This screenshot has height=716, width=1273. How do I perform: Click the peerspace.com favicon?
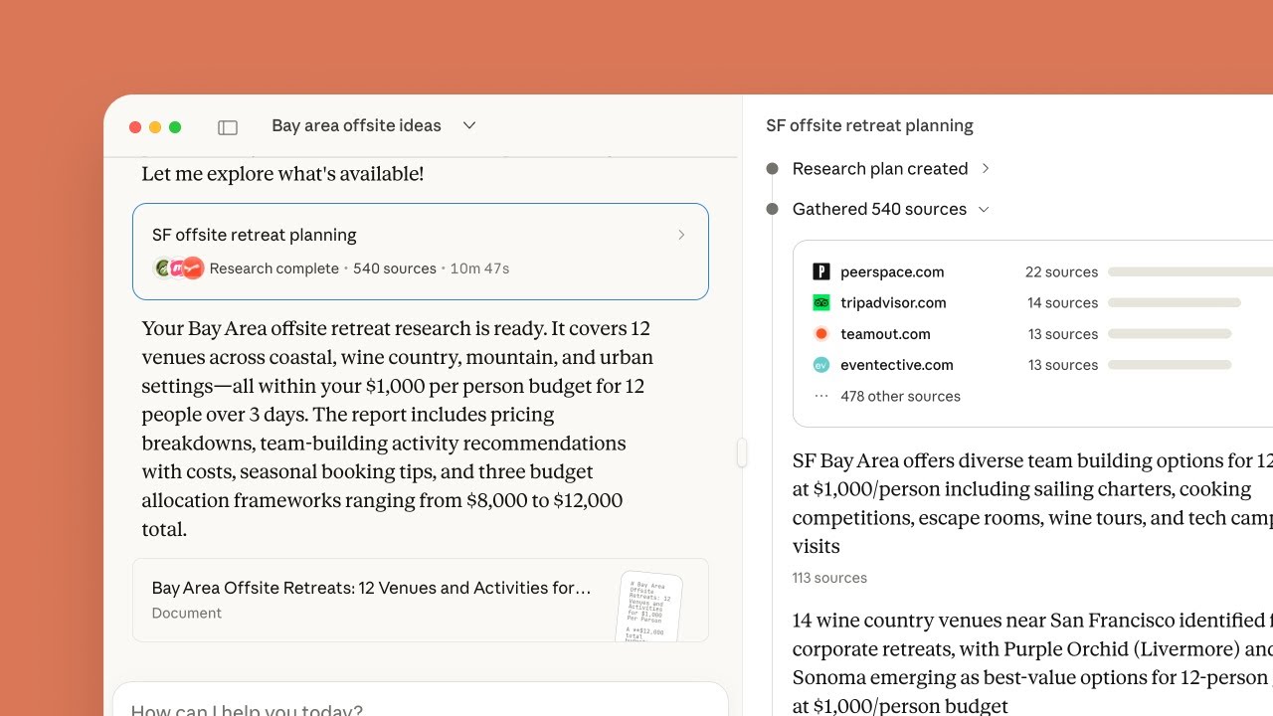(x=821, y=270)
